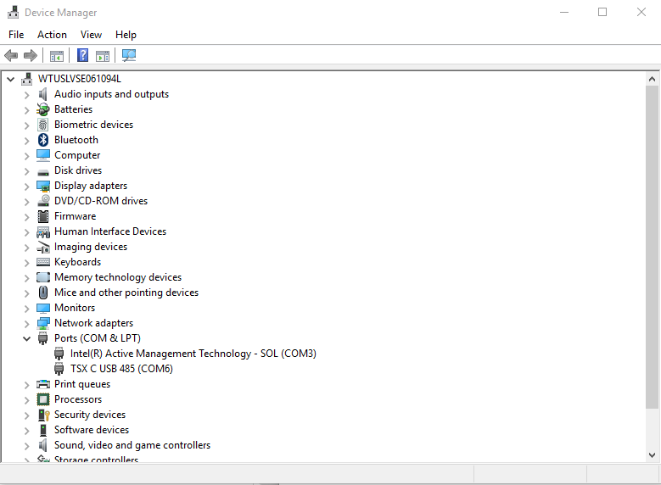Click the Print queues printer icon

pyautogui.click(x=43, y=384)
